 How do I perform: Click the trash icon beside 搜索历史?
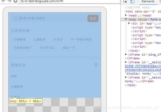pos(96,65)
